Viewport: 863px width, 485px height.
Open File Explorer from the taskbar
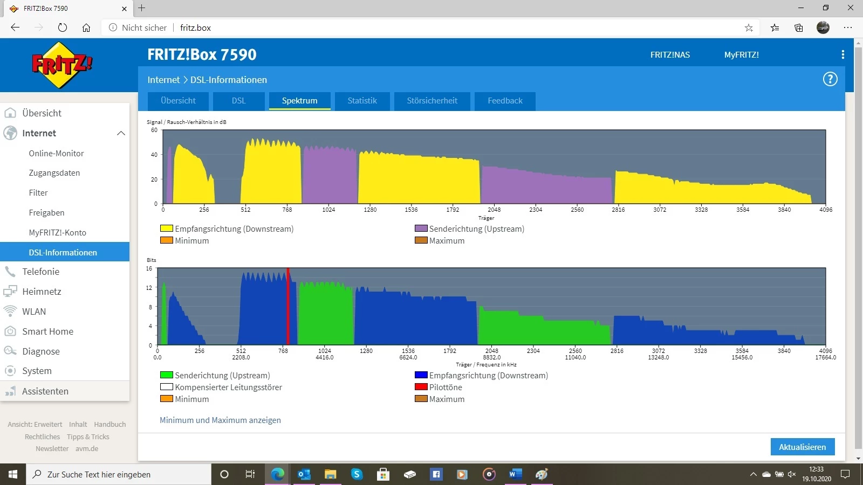coord(331,474)
